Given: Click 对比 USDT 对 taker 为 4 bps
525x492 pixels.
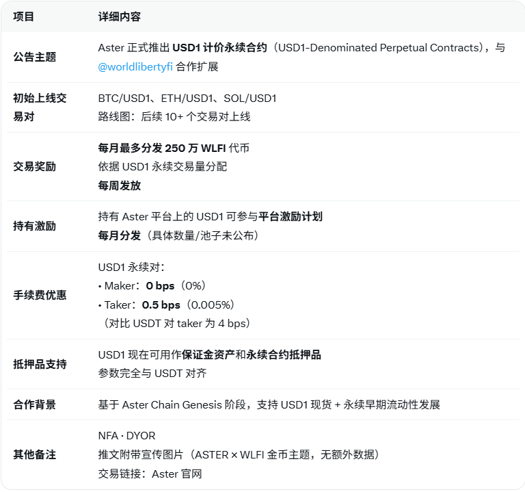Looking at the screenshot, I should point(177,324).
